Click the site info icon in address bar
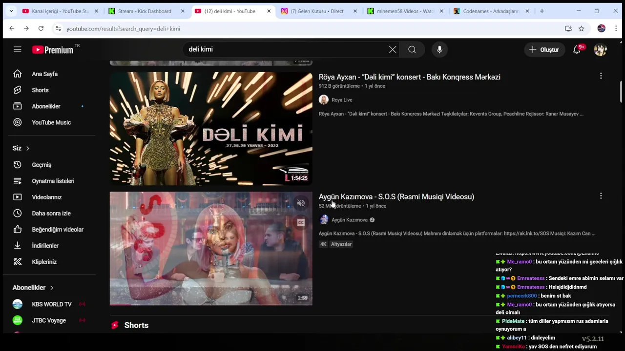Viewport: 625px width, 351px height. (x=58, y=29)
